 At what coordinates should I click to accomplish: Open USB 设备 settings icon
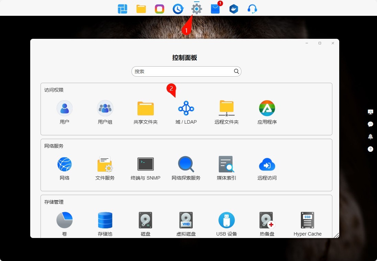(x=227, y=220)
